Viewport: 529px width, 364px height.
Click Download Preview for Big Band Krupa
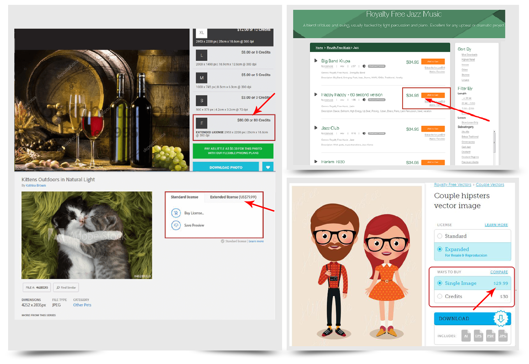point(376,66)
